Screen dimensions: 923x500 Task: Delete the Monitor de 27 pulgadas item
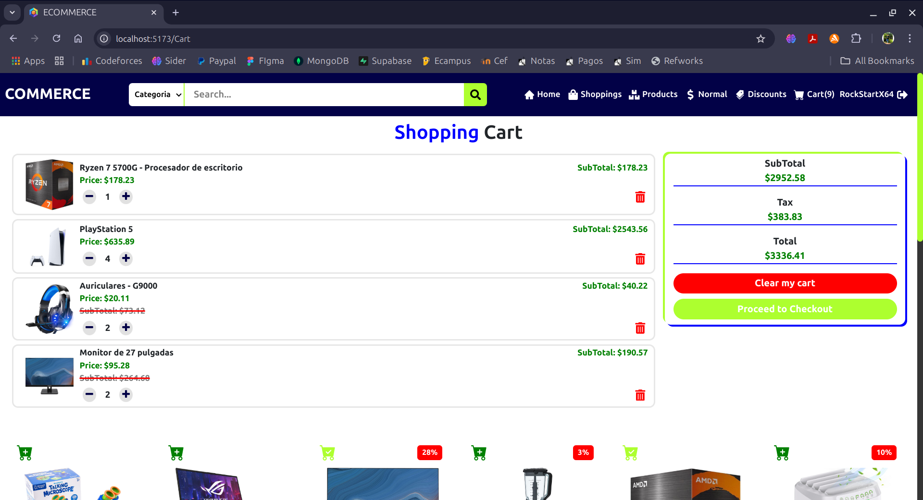coord(640,395)
